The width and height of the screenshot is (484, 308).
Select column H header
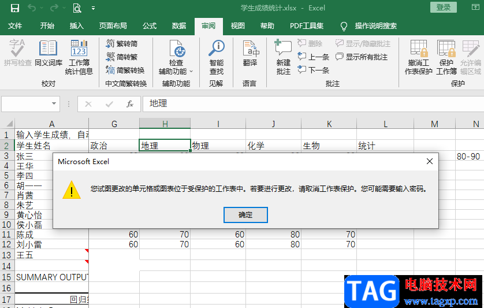point(165,124)
